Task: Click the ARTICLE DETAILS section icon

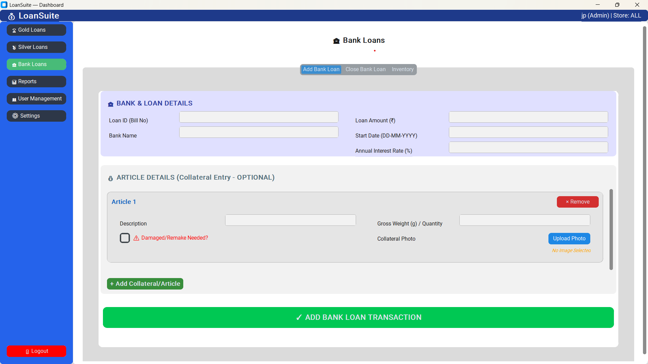Action: click(x=111, y=178)
